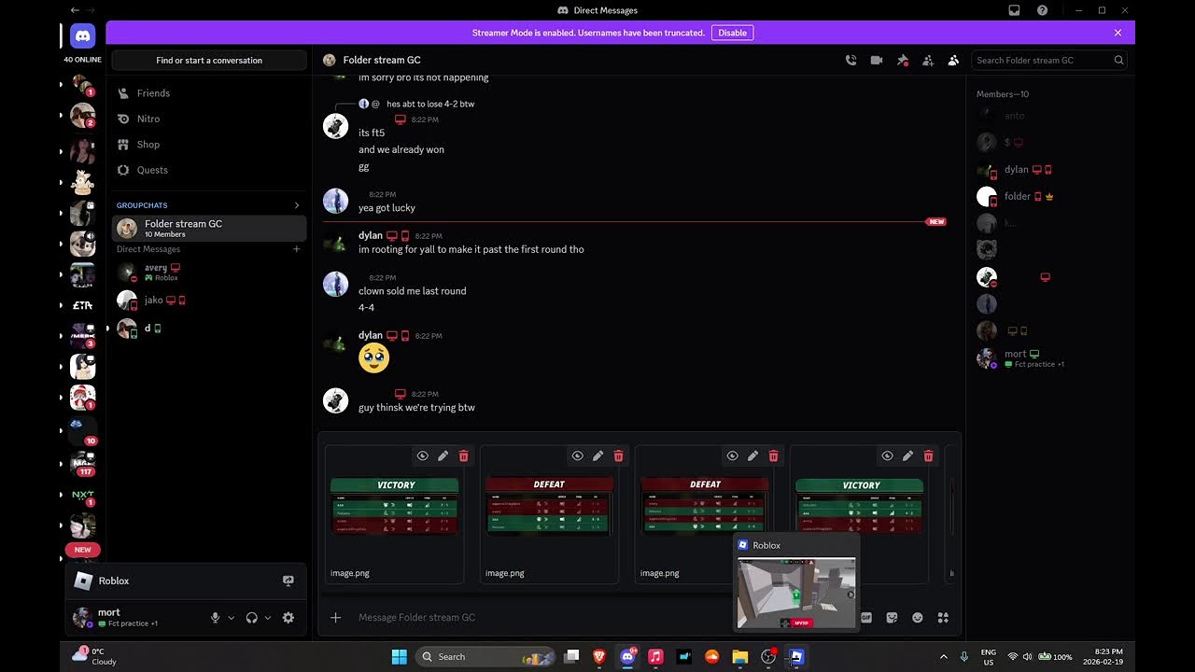Show hidden system tray icons
The image size is (1195, 672).
coord(943,657)
